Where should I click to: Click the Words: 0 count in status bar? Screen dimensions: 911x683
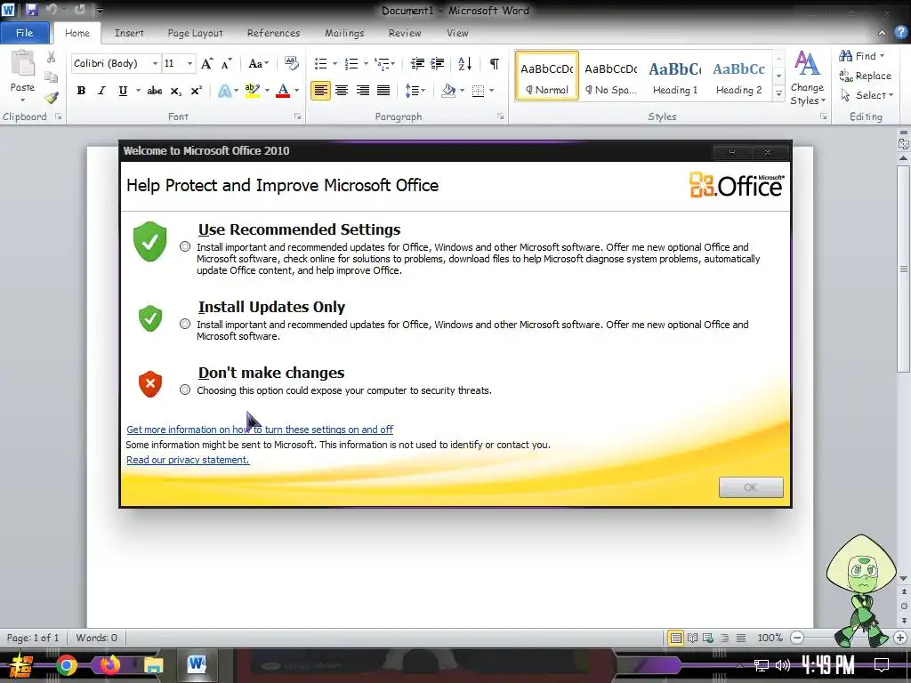click(x=96, y=638)
